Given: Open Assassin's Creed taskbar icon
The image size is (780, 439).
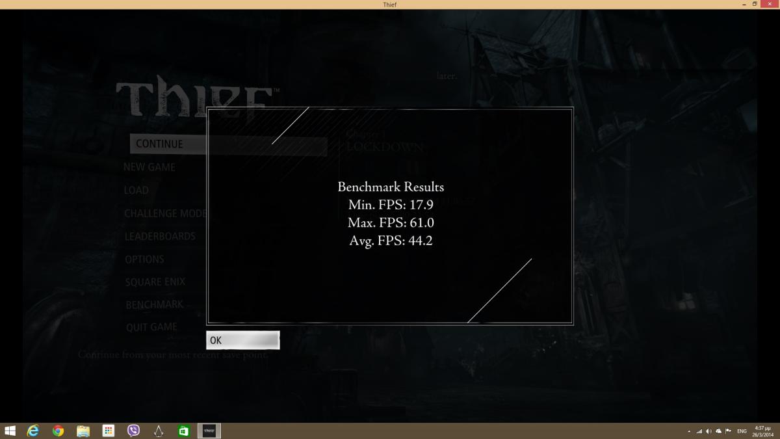Looking at the screenshot, I should [x=159, y=431].
